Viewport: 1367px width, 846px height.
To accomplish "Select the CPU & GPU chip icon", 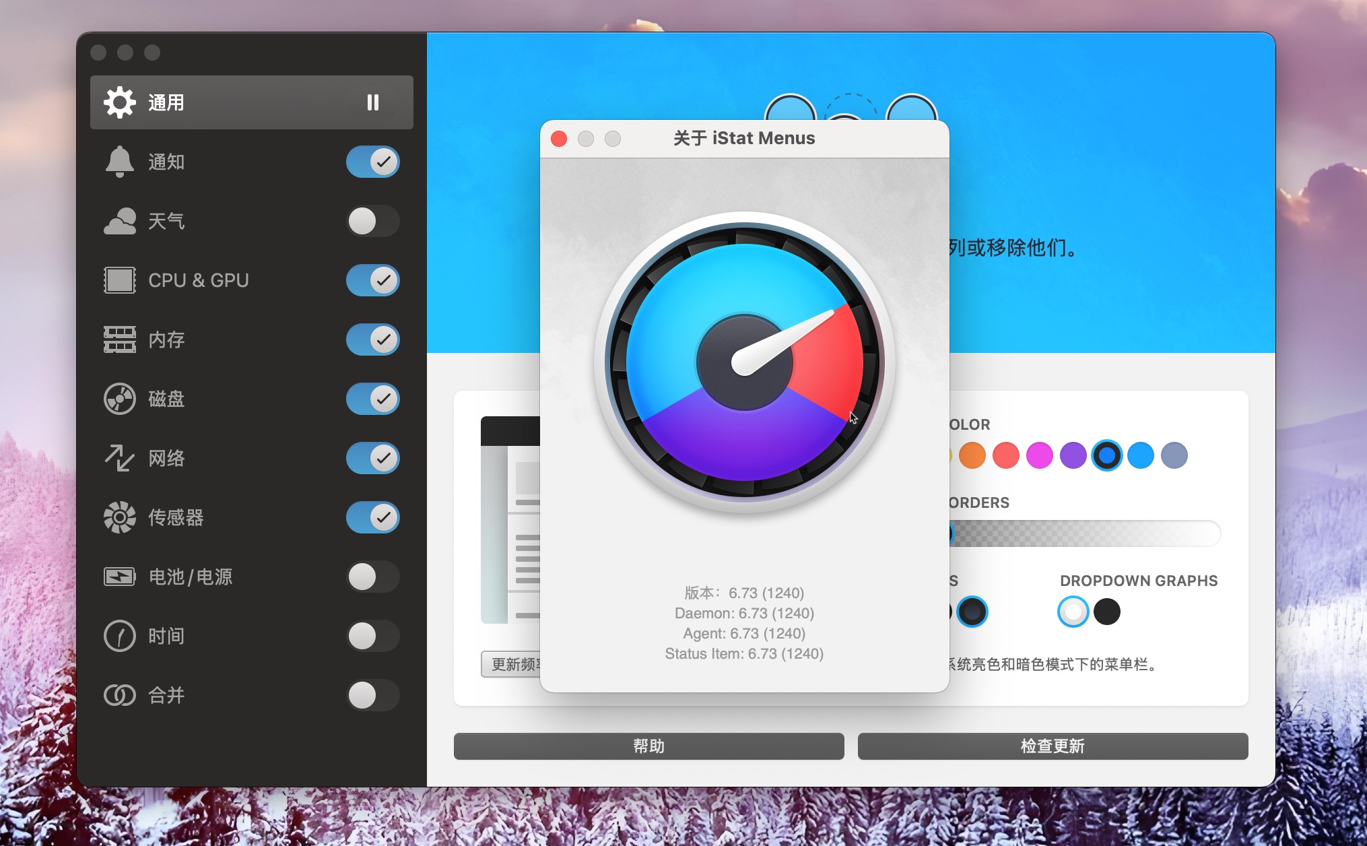I will point(120,280).
